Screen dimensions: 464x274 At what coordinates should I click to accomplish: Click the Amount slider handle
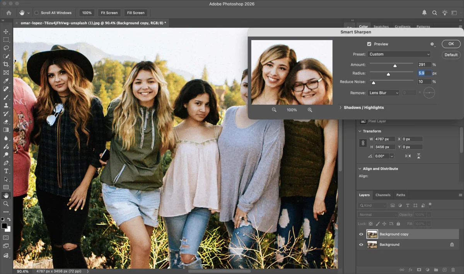(x=395, y=66)
